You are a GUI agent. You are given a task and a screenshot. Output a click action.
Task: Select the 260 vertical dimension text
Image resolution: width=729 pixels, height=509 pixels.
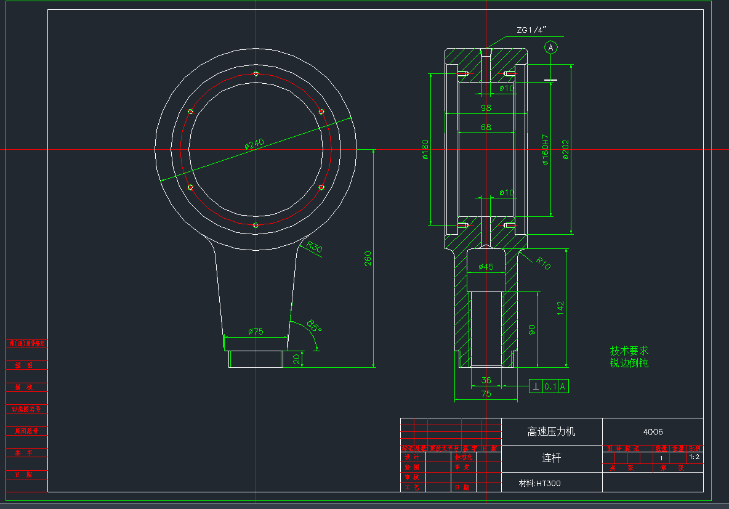point(368,258)
